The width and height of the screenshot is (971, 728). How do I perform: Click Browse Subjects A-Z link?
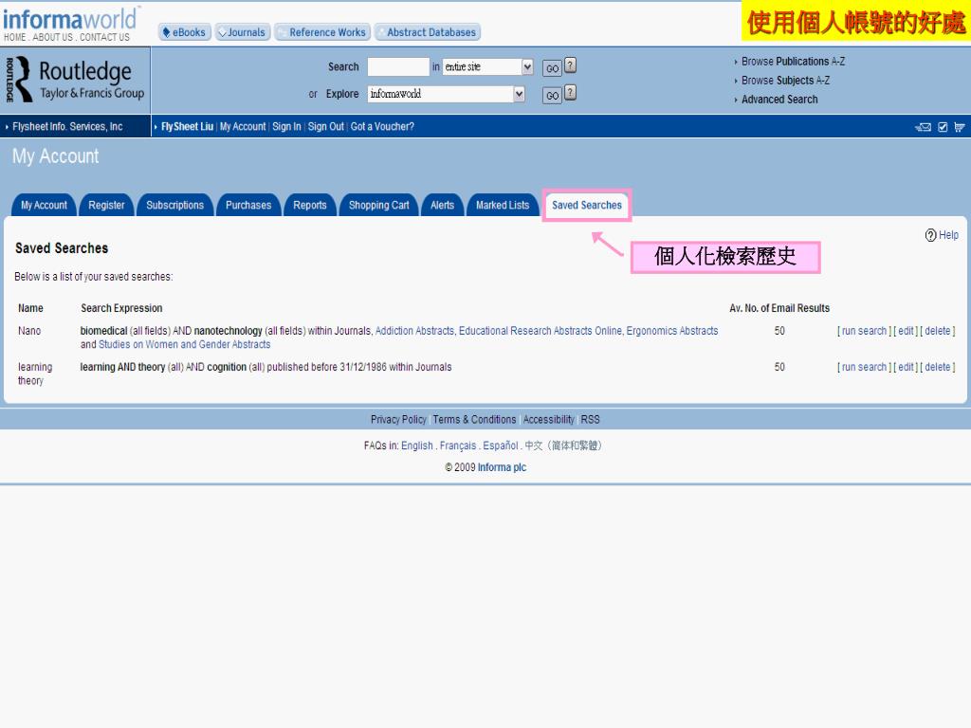click(x=785, y=81)
